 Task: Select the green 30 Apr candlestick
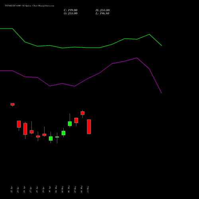point(51,139)
